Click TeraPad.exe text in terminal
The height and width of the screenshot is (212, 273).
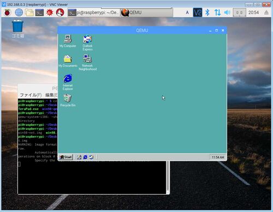click(x=28, y=109)
